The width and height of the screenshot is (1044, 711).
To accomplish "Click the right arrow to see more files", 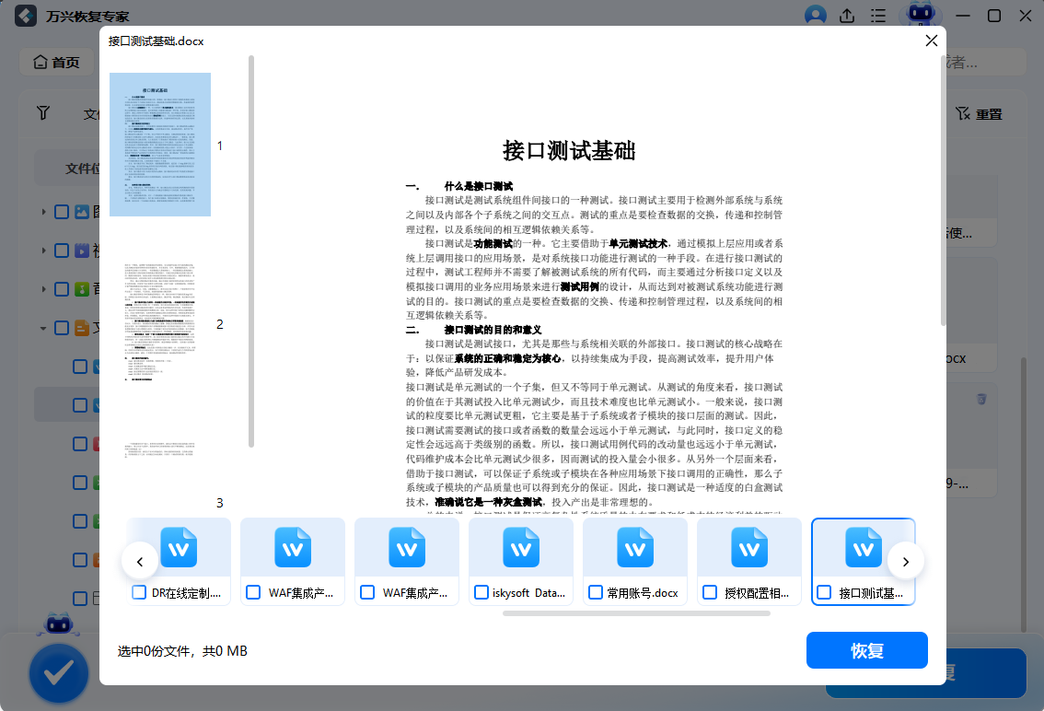I will (x=906, y=561).
